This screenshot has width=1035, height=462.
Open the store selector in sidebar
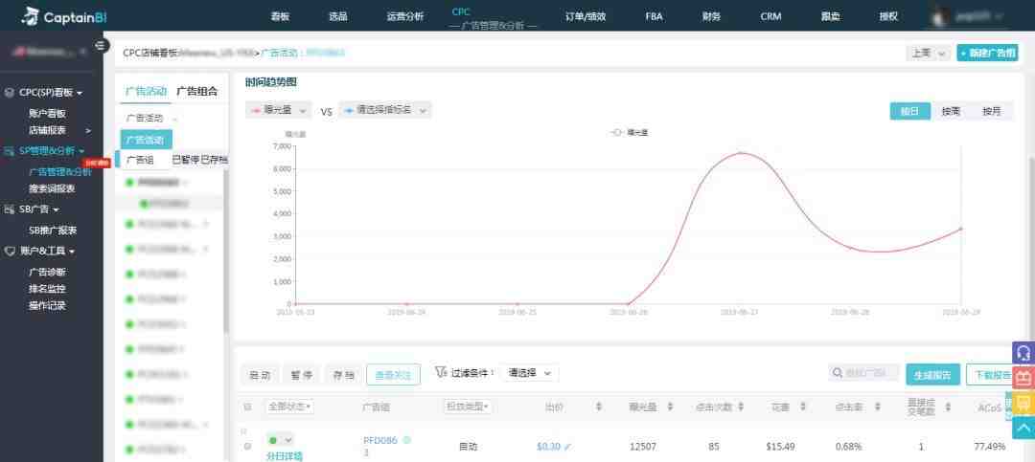[x=50, y=51]
